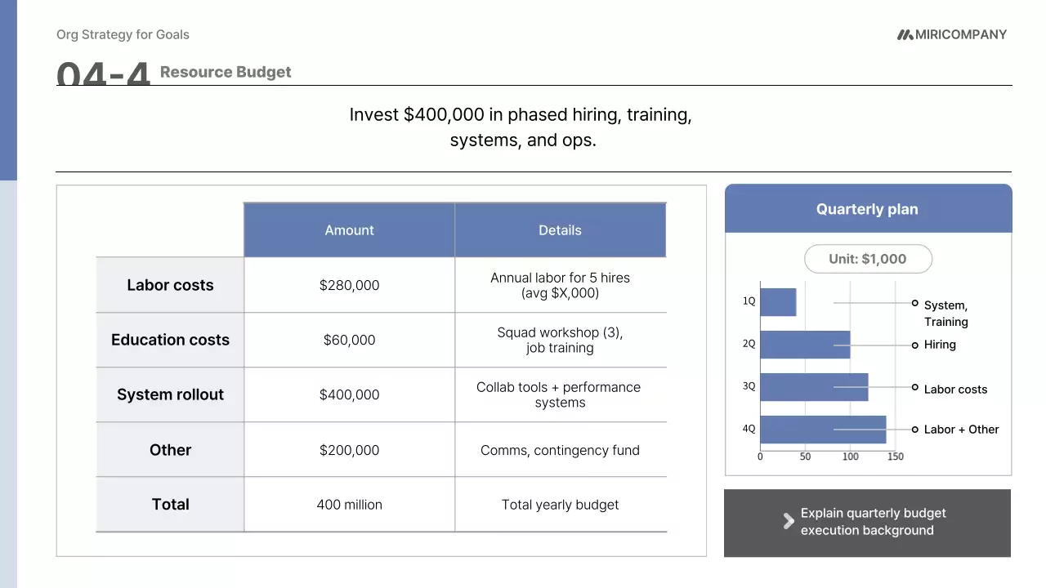
Task: Select the Quarterly plan header tab
Action: [x=867, y=209]
